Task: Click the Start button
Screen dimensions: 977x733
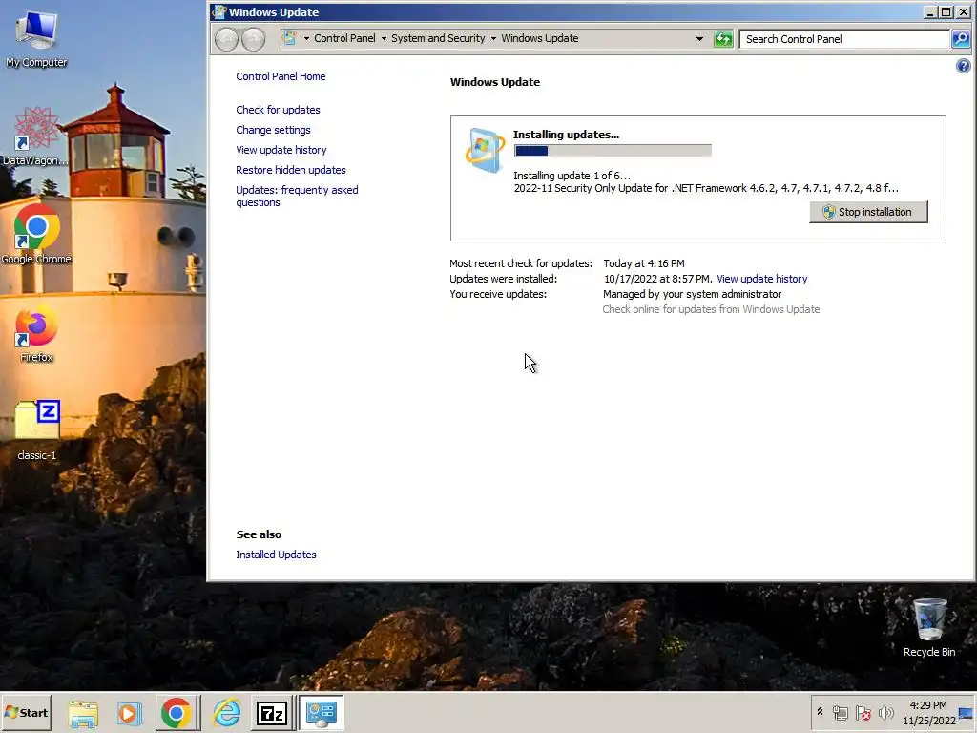Action: pyautogui.click(x=26, y=712)
